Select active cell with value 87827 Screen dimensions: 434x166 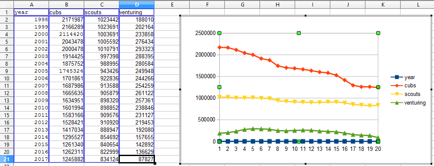coord(137,159)
